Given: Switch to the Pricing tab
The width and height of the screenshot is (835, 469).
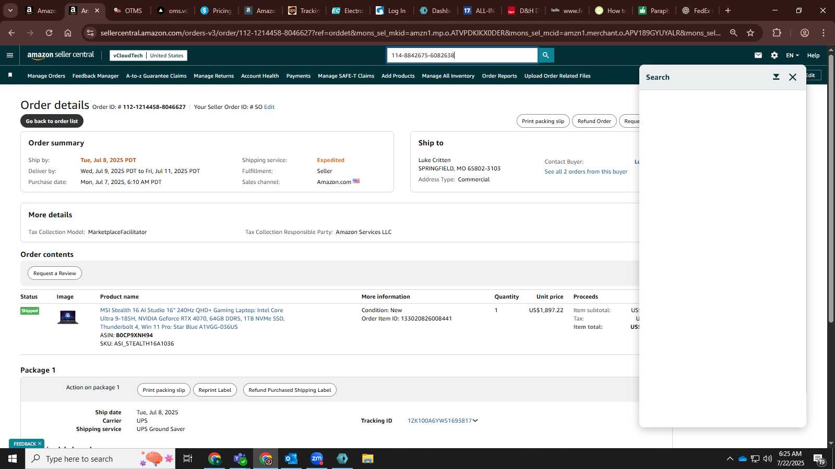Looking at the screenshot, I should [216, 10].
